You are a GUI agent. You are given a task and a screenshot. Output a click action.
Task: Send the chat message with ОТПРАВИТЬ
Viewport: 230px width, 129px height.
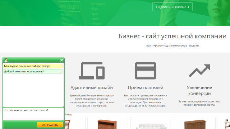[x=50, y=125]
